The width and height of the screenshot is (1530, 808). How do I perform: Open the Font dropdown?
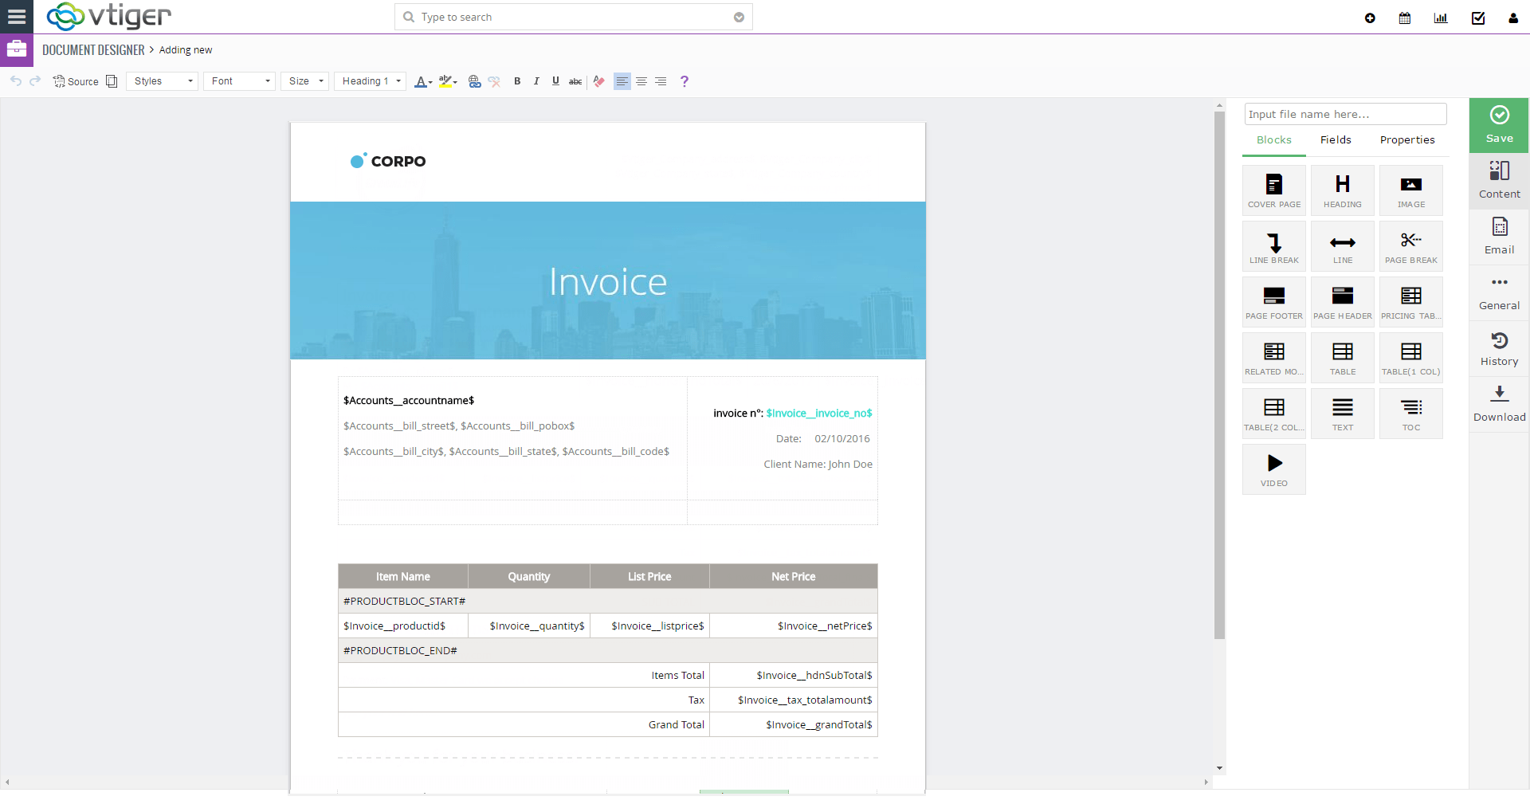pyautogui.click(x=238, y=80)
